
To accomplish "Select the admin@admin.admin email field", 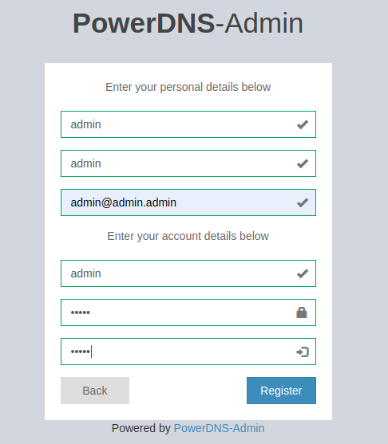I will click(x=188, y=202).
